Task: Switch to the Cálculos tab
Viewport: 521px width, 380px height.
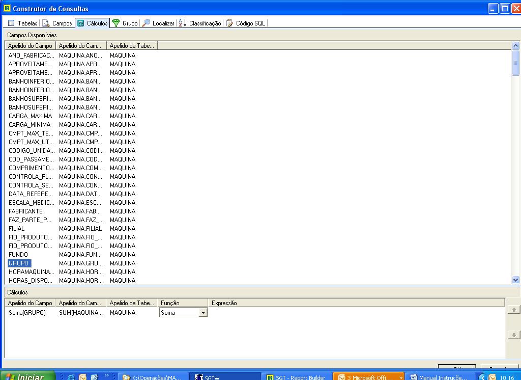Action: (92, 23)
